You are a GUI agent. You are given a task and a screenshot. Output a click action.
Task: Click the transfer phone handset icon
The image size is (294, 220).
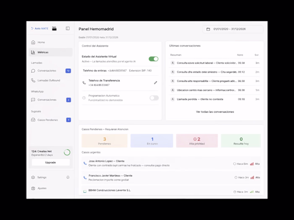click(x=84, y=83)
